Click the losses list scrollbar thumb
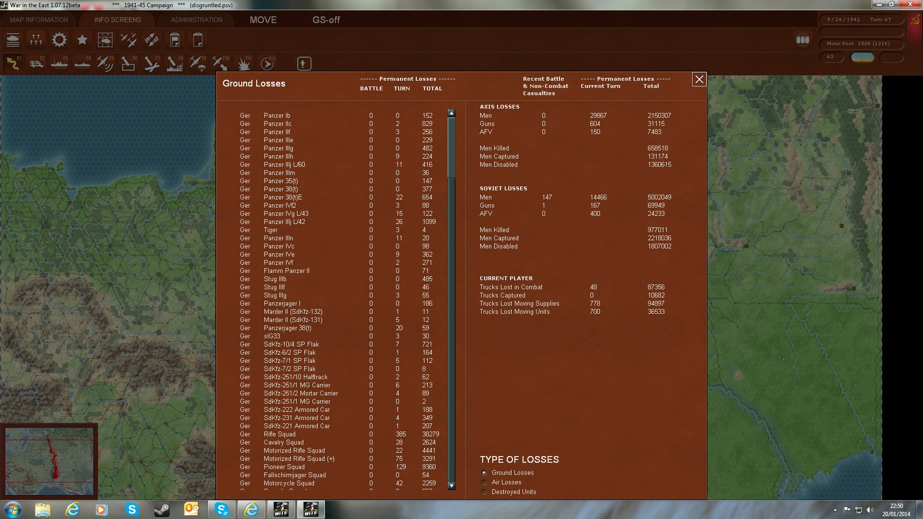Image resolution: width=923 pixels, height=519 pixels. tap(451, 147)
